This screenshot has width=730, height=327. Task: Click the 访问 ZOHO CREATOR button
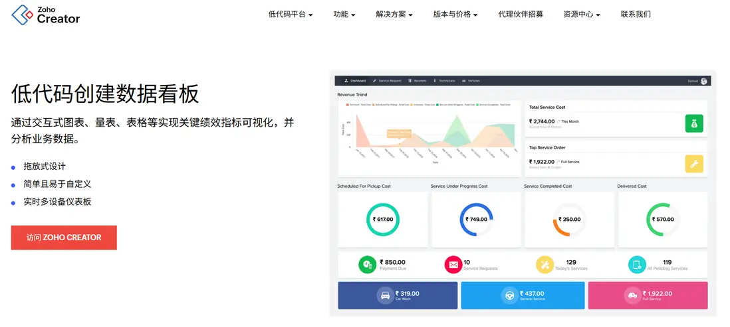pos(64,237)
